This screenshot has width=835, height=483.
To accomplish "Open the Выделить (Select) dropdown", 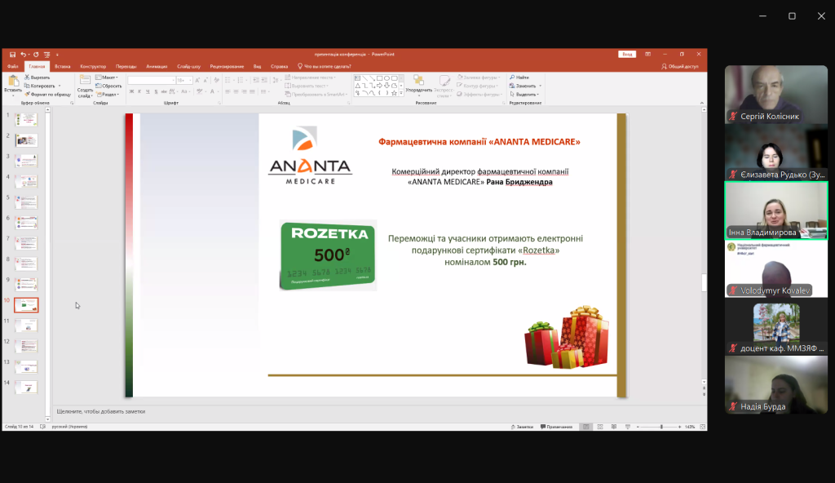I will pyautogui.click(x=524, y=95).
